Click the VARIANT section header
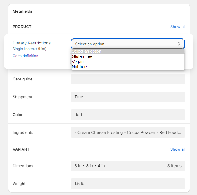 pos(21,149)
